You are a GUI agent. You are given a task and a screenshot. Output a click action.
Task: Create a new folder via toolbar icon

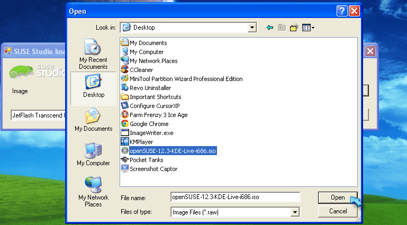(x=294, y=28)
